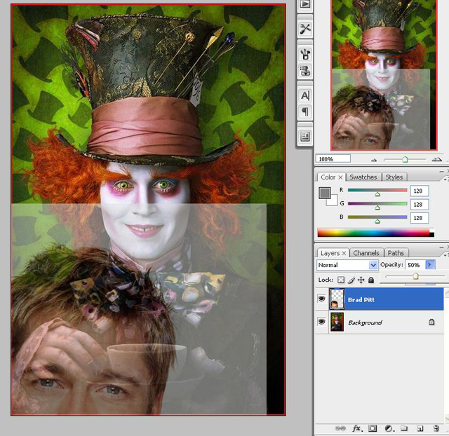Click the G value field
449x436 pixels.
coord(420,204)
